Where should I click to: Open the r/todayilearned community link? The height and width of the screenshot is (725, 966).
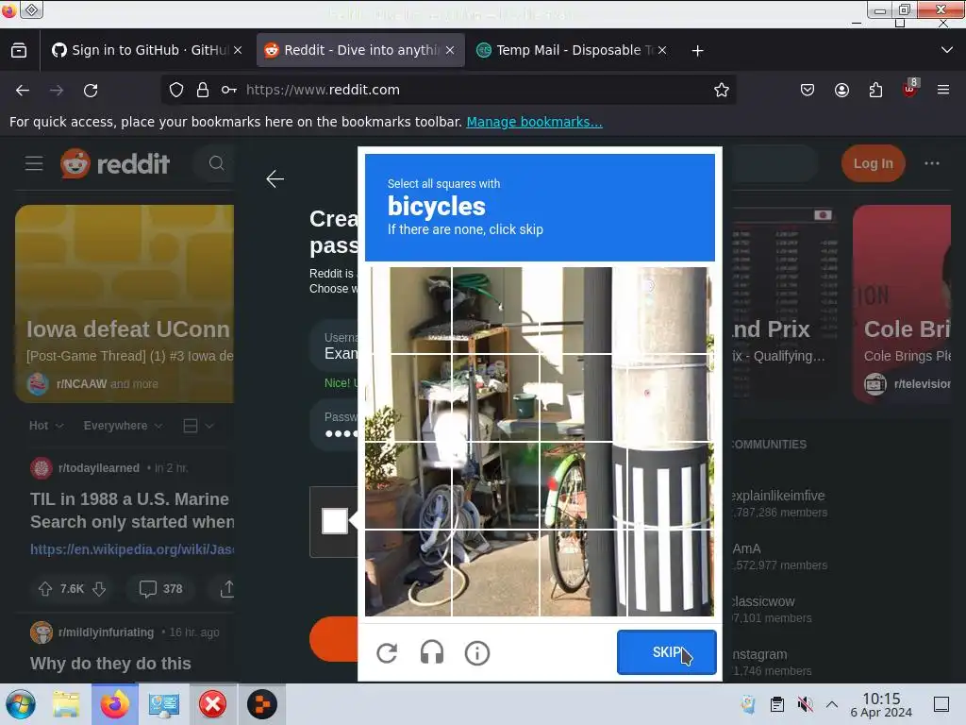click(x=98, y=468)
